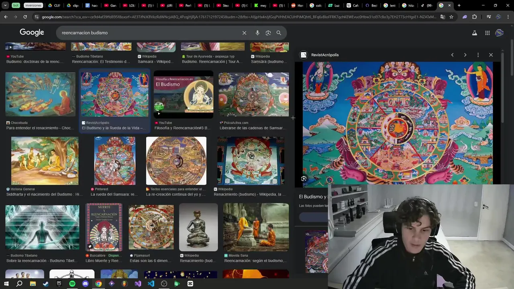Click 'Reencarnación: según el budismo' caption

tap(256, 261)
